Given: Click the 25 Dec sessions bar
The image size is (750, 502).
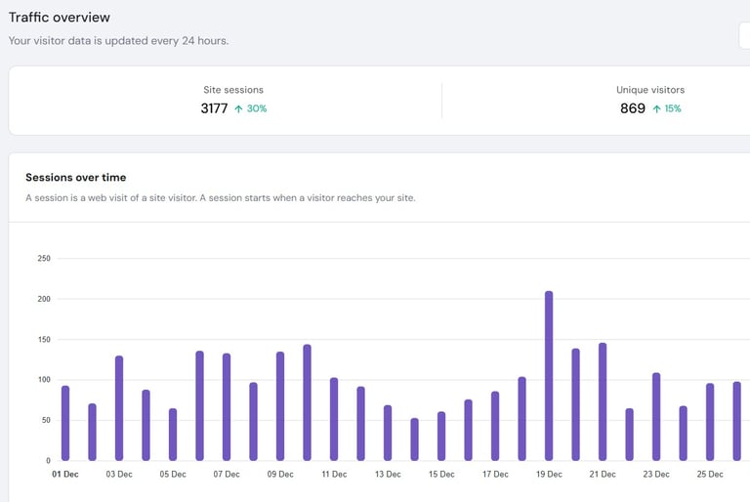Looking at the screenshot, I should 710,422.
